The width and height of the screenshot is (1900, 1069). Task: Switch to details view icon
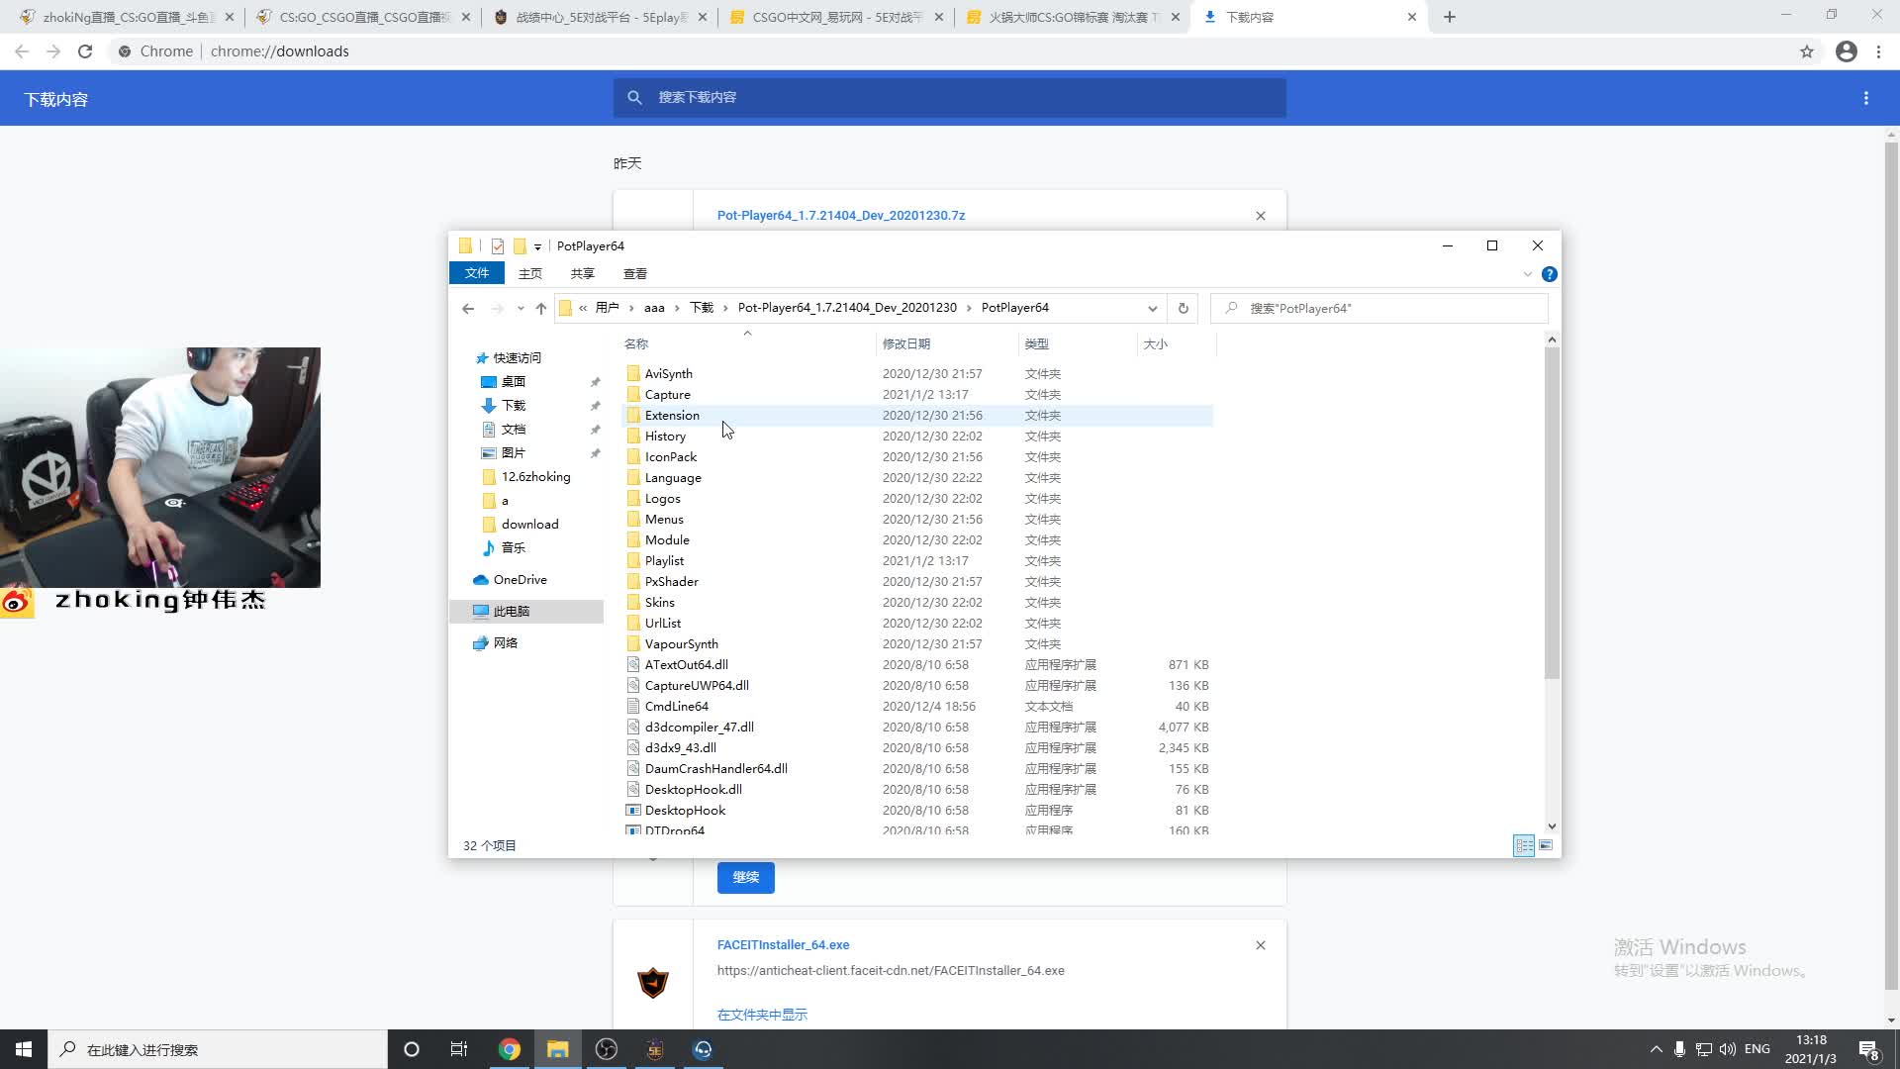[x=1524, y=845]
